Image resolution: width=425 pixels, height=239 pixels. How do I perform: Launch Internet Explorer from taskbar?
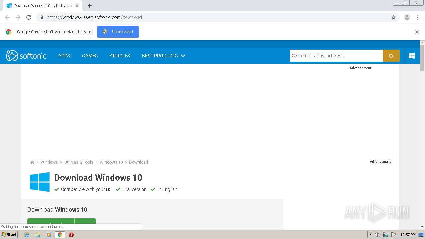point(27,235)
